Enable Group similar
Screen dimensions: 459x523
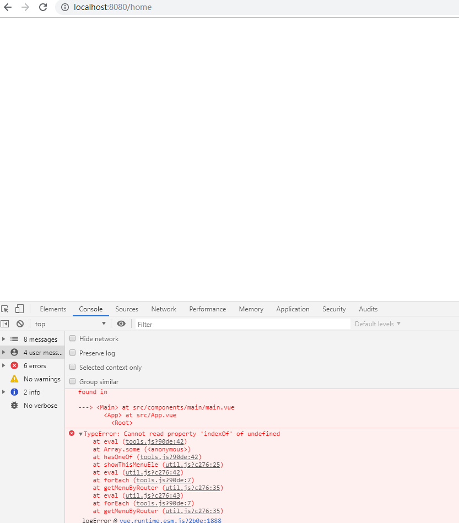(72, 381)
